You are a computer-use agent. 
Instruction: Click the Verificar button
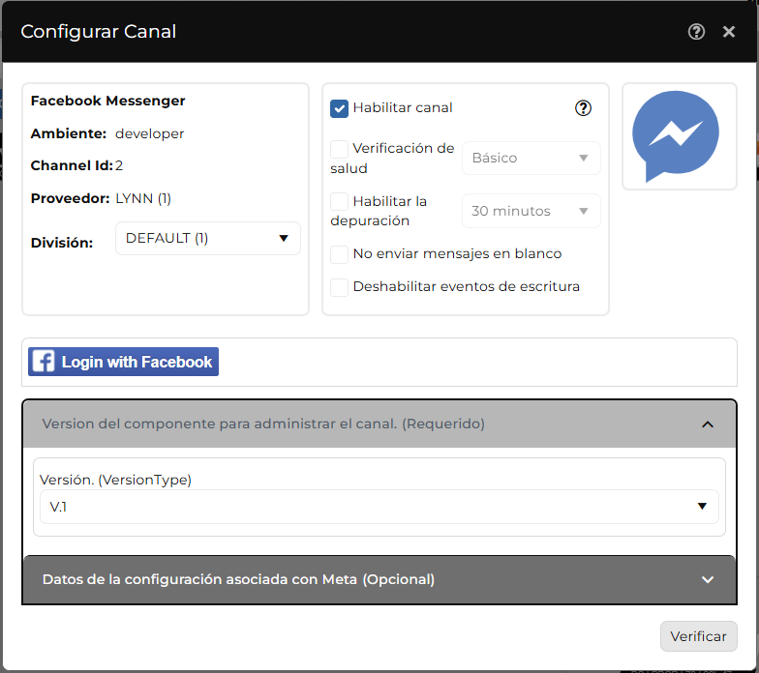point(699,636)
